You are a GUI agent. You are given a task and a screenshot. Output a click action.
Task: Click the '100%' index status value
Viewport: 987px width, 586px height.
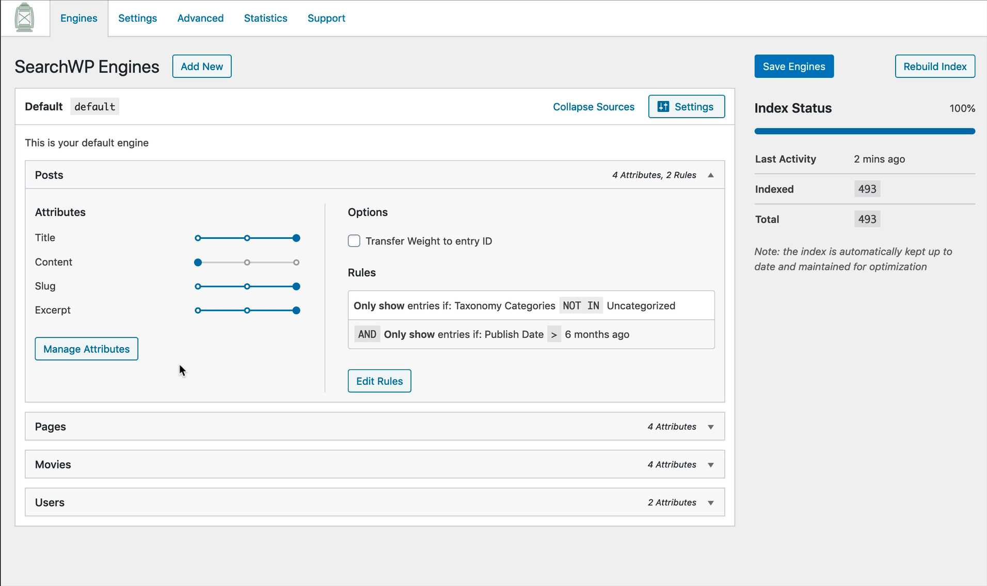962,108
